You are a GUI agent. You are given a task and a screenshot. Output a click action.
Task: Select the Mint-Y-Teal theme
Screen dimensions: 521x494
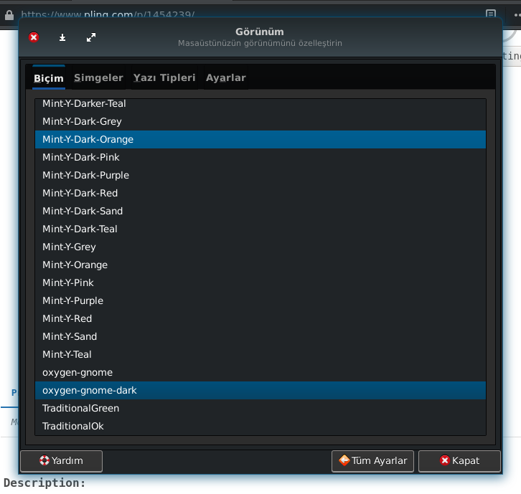click(x=260, y=355)
